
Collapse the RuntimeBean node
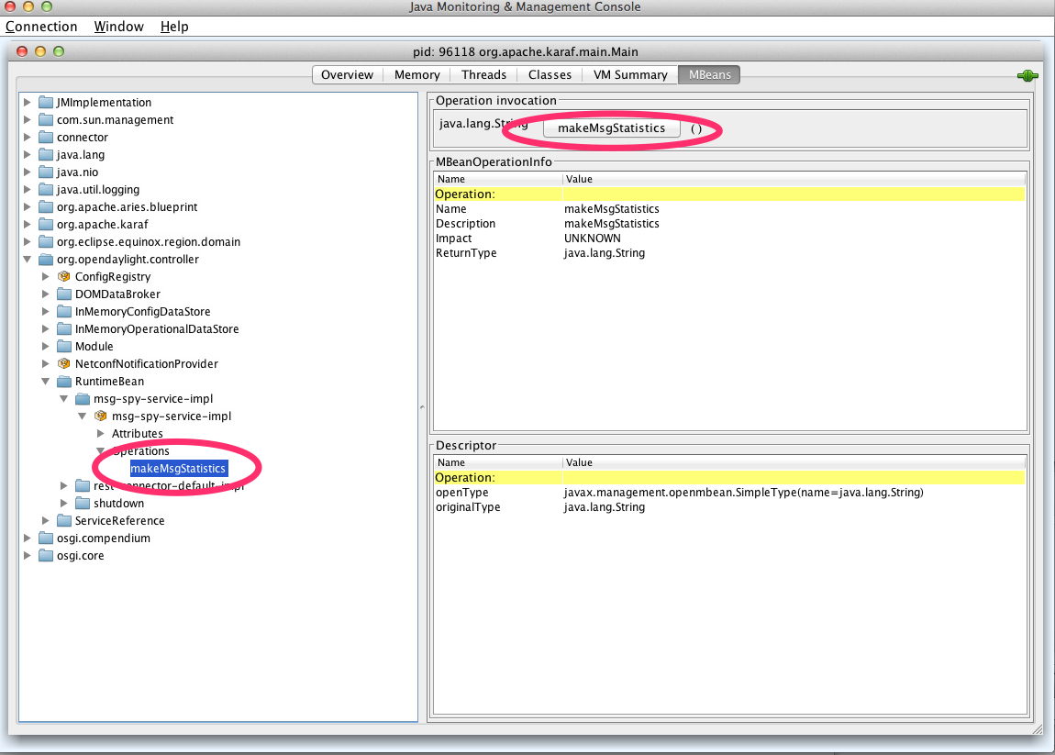[x=45, y=381]
